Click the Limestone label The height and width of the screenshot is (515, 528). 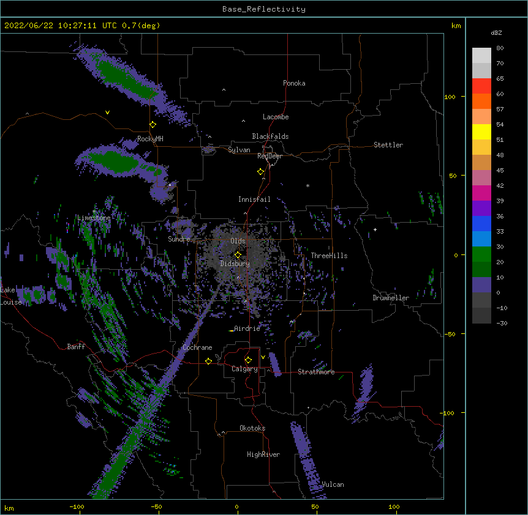coord(94,218)
